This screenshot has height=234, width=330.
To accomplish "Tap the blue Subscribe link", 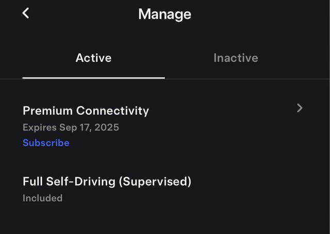I will (46, 143).
